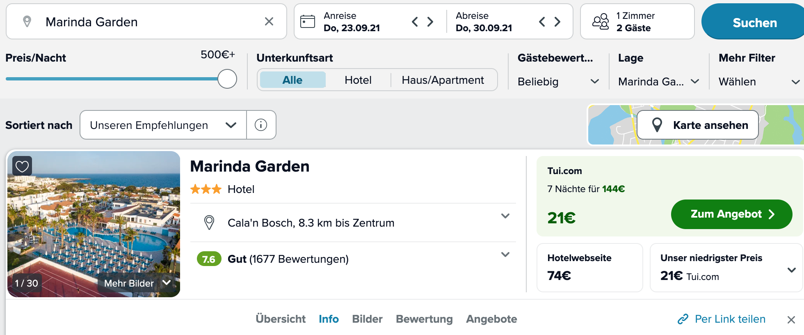Move Abreise date one day later
The image size is (804, 335).
click(x=557, y=22)
